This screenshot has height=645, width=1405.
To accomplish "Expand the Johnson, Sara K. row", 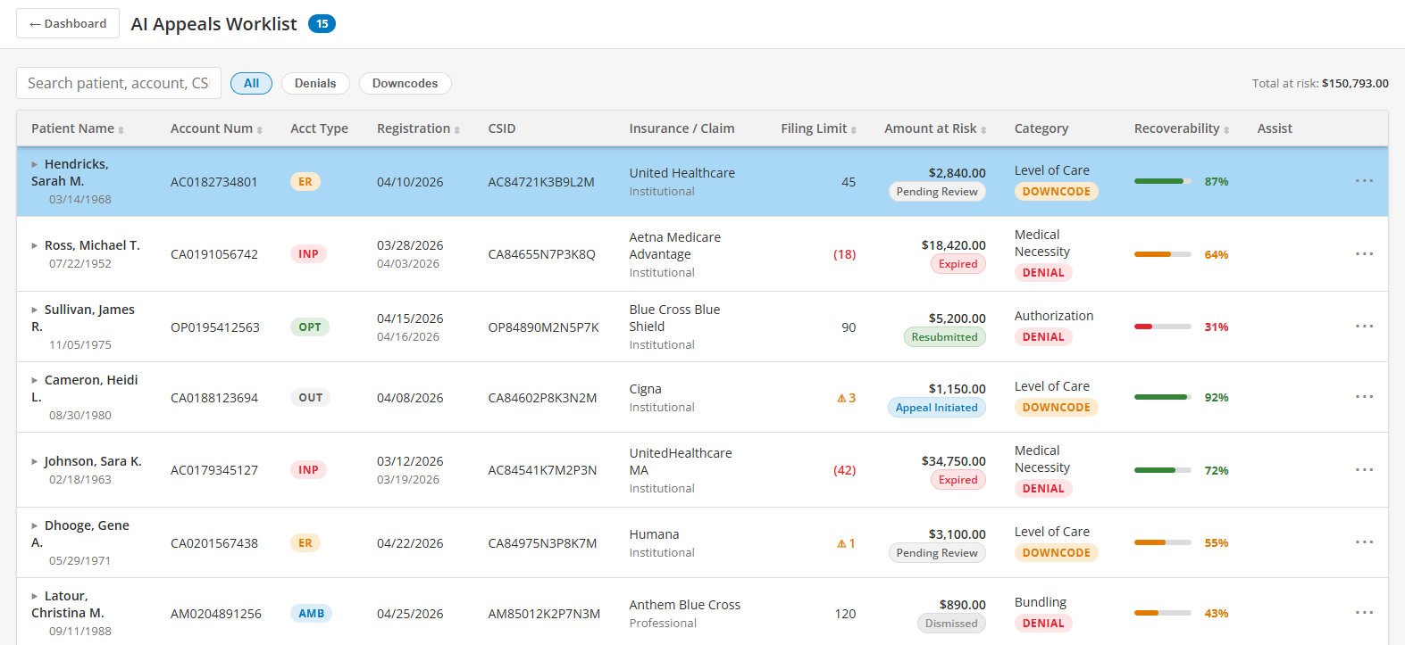I will [35, 461].
